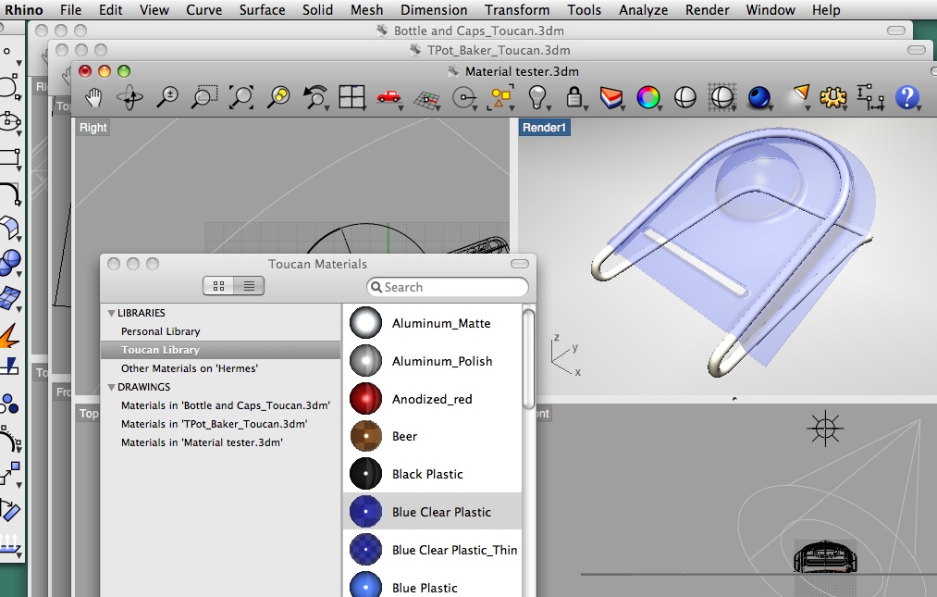937x597 pixels.
Task: Switch materials to list view
Action: (x=249, y=287)
